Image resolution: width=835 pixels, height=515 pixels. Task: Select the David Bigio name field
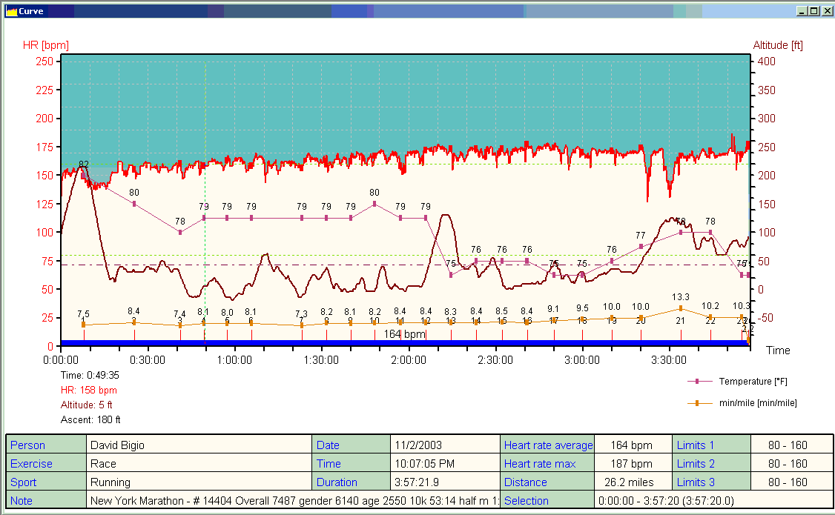tap(117, 445)
